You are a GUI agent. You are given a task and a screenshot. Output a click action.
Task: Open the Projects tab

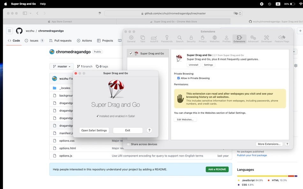coord(105,41)
